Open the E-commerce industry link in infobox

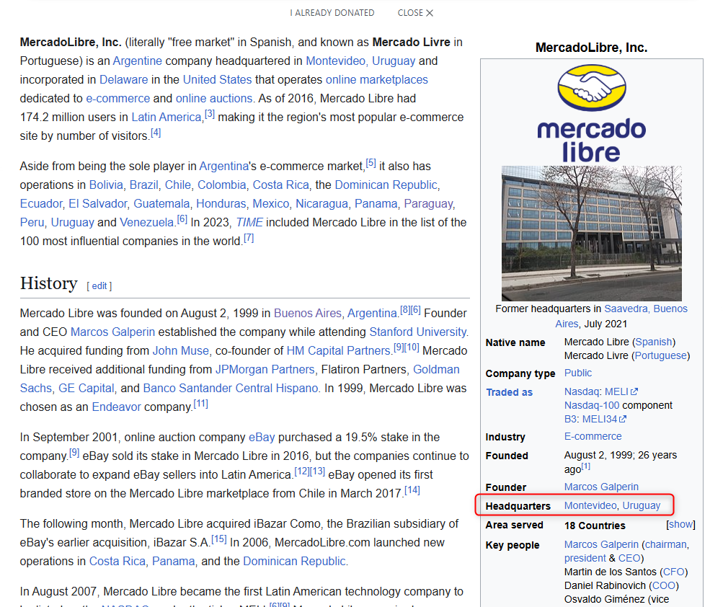point(593,436)
